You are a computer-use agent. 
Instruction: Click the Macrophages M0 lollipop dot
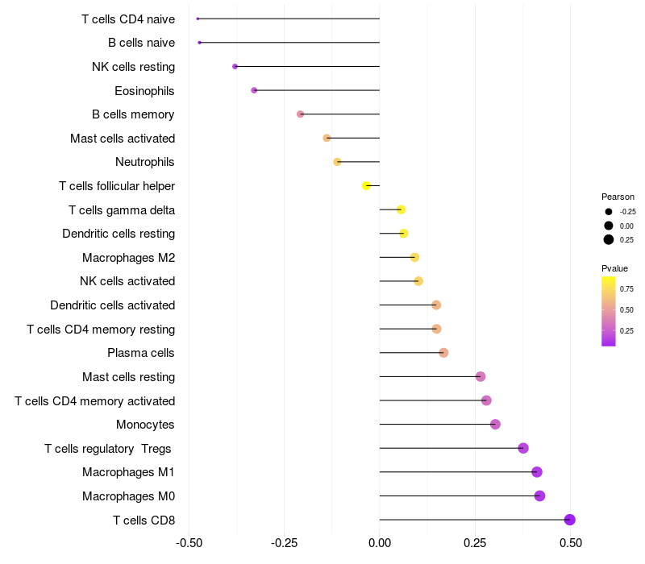coord(539,496)
